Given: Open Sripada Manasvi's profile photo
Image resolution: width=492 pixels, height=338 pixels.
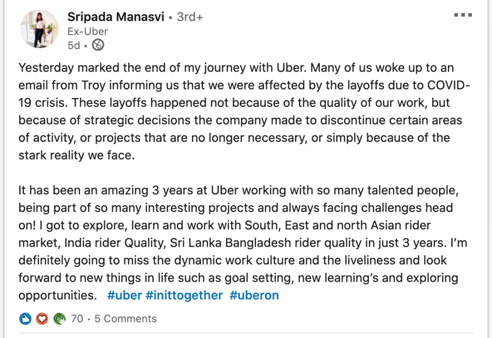Looking at the screenshot, I should tap(39, 28).
